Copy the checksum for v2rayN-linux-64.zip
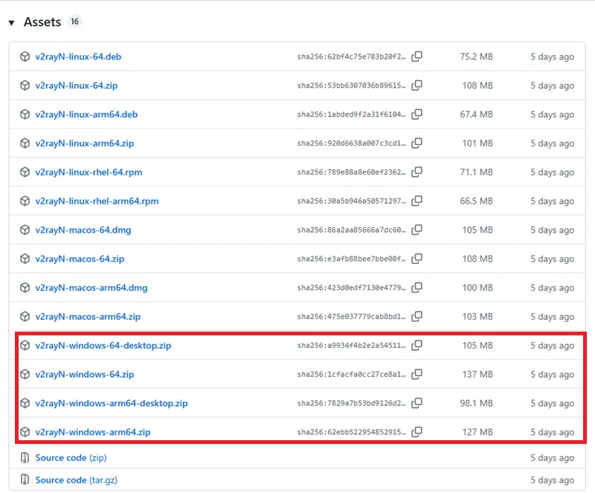The width and height of the screenshot is (595, 493). pyautogui.click(x=417, y=86)
